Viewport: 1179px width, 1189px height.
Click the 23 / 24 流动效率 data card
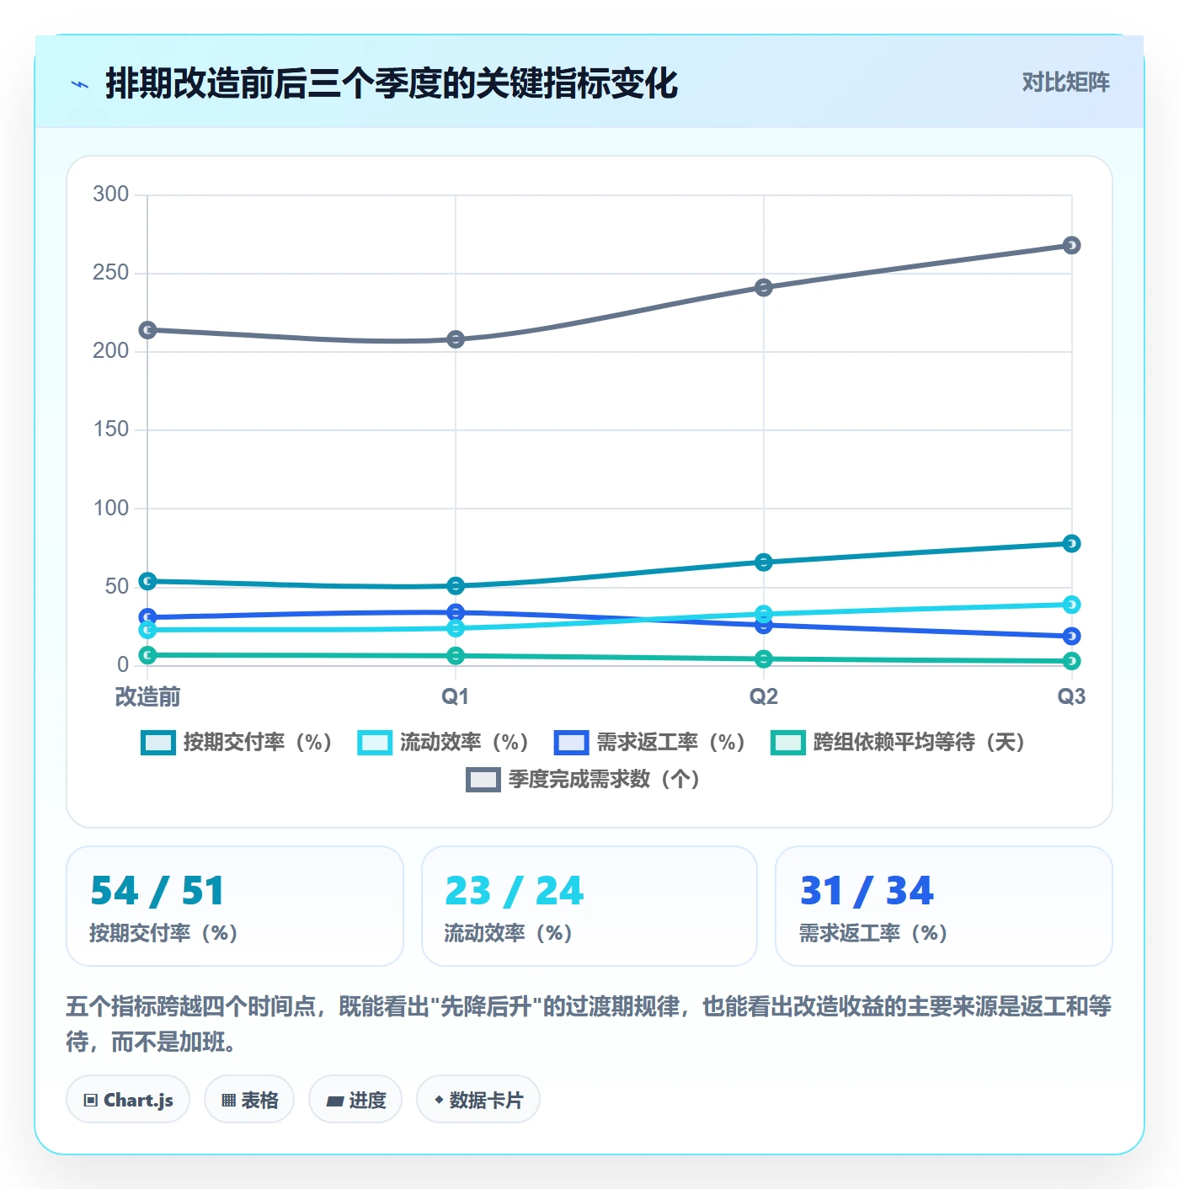(x=589, y=906)
